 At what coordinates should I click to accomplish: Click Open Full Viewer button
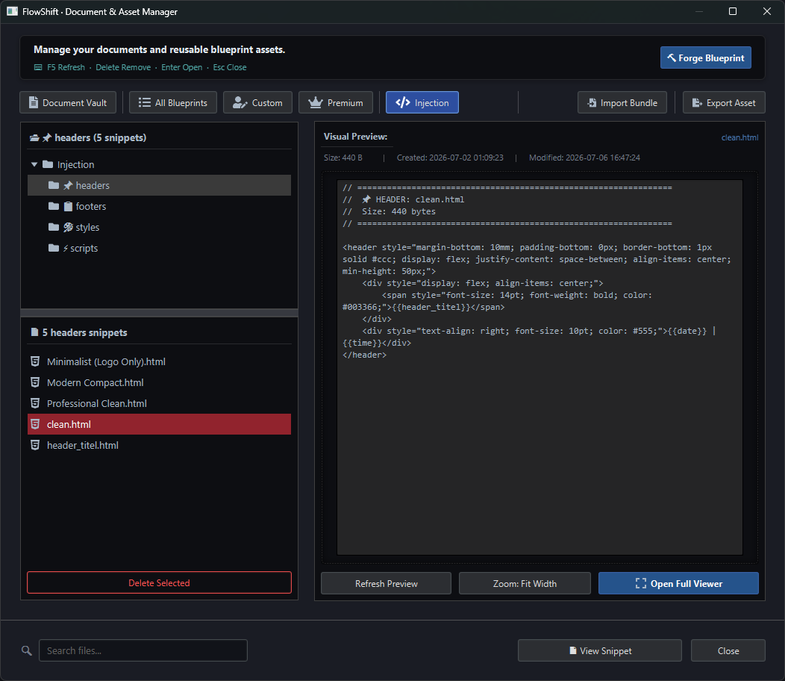(x=678, y=583)
